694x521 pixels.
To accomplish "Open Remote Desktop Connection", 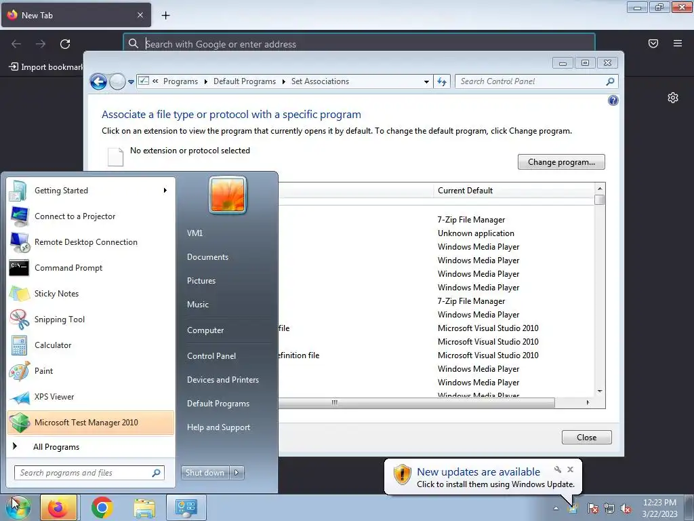I will tap(91, 242).
